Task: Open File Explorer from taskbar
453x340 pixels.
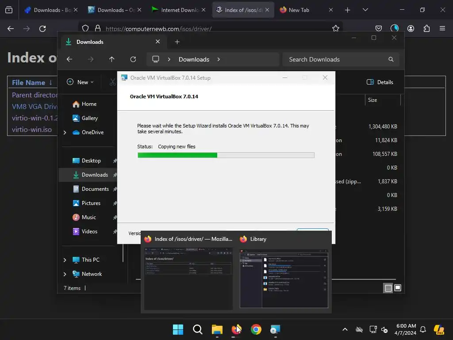Action: coord(217,329)
